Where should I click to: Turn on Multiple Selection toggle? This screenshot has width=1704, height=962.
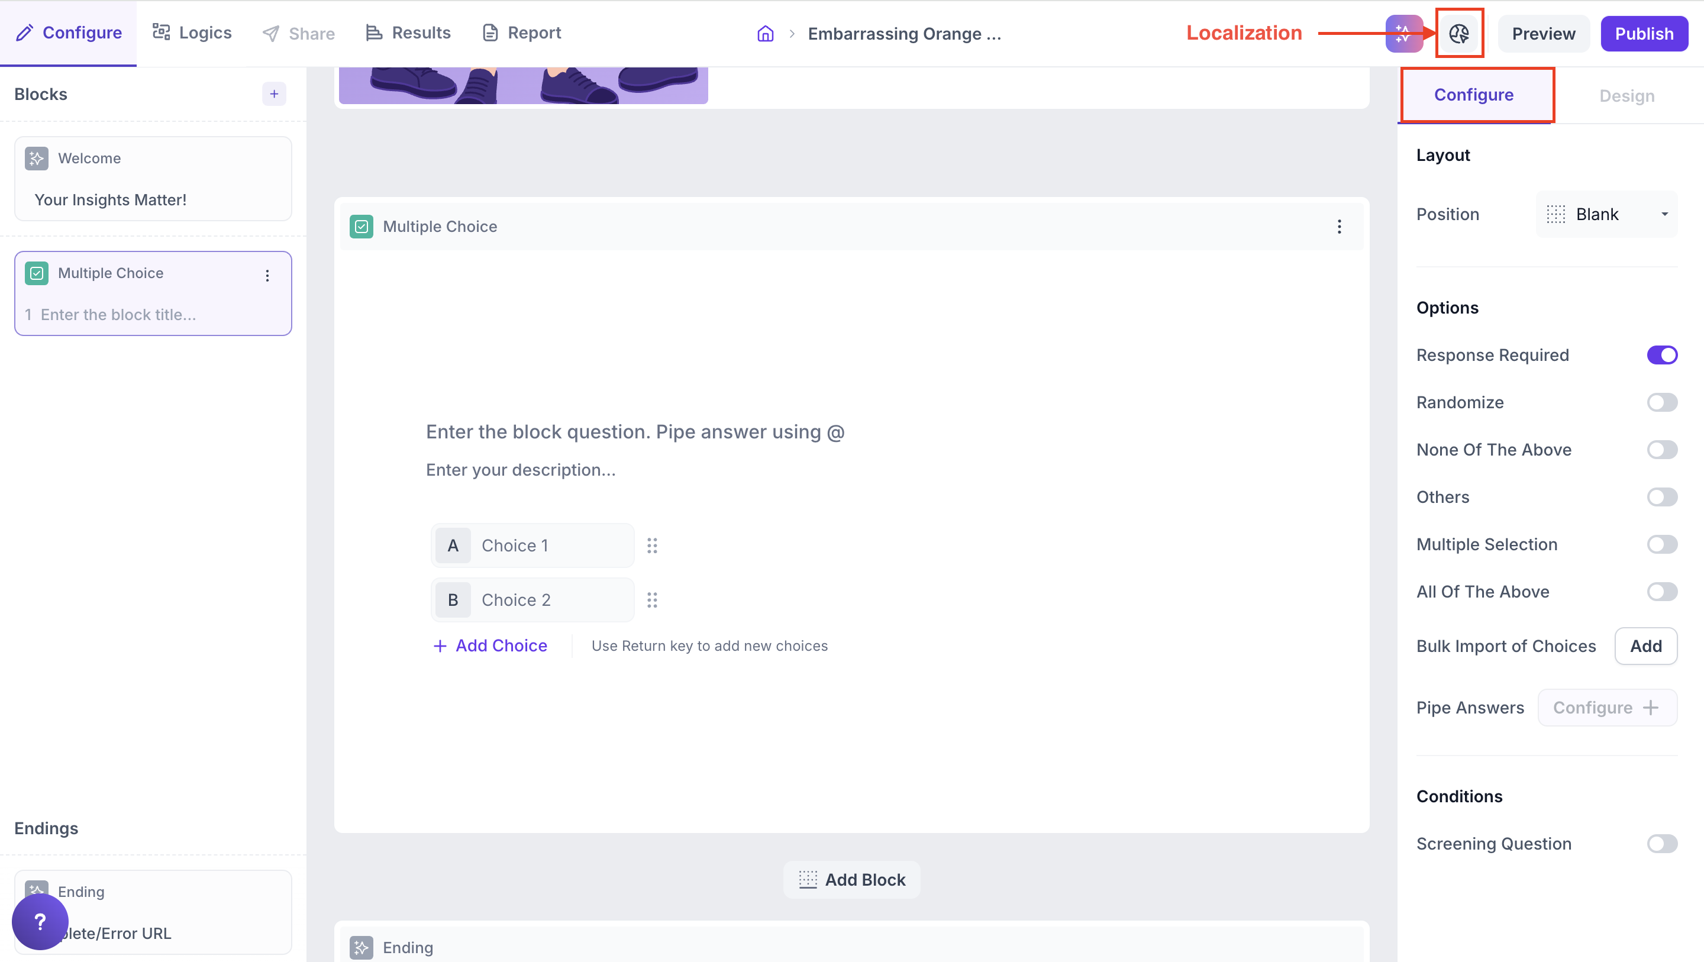point(1661,544)
